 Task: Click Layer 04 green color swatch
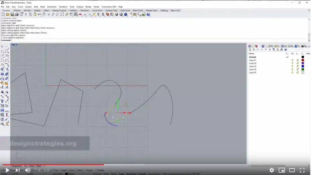pyautogui.click(x=303, y=69)
